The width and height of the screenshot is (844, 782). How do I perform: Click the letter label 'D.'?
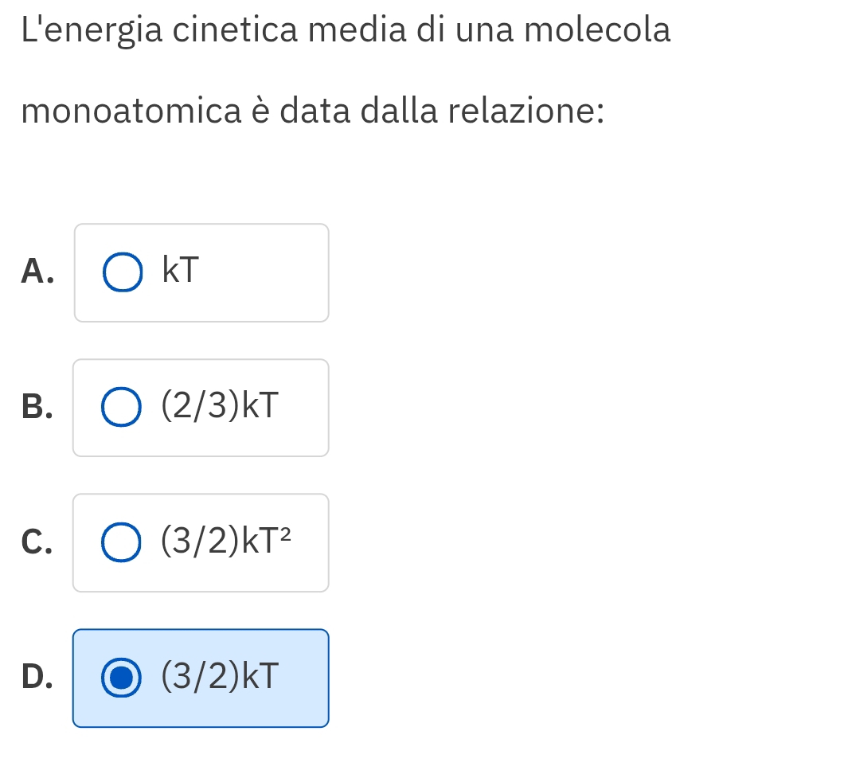[x=38, y=676]
